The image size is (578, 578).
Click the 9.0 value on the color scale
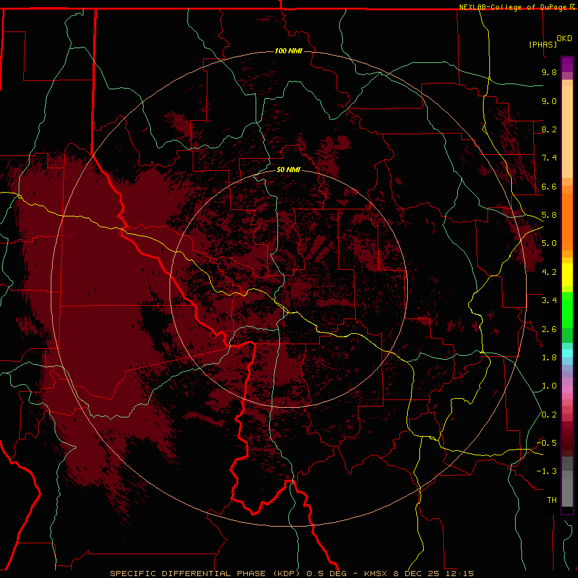549,101
